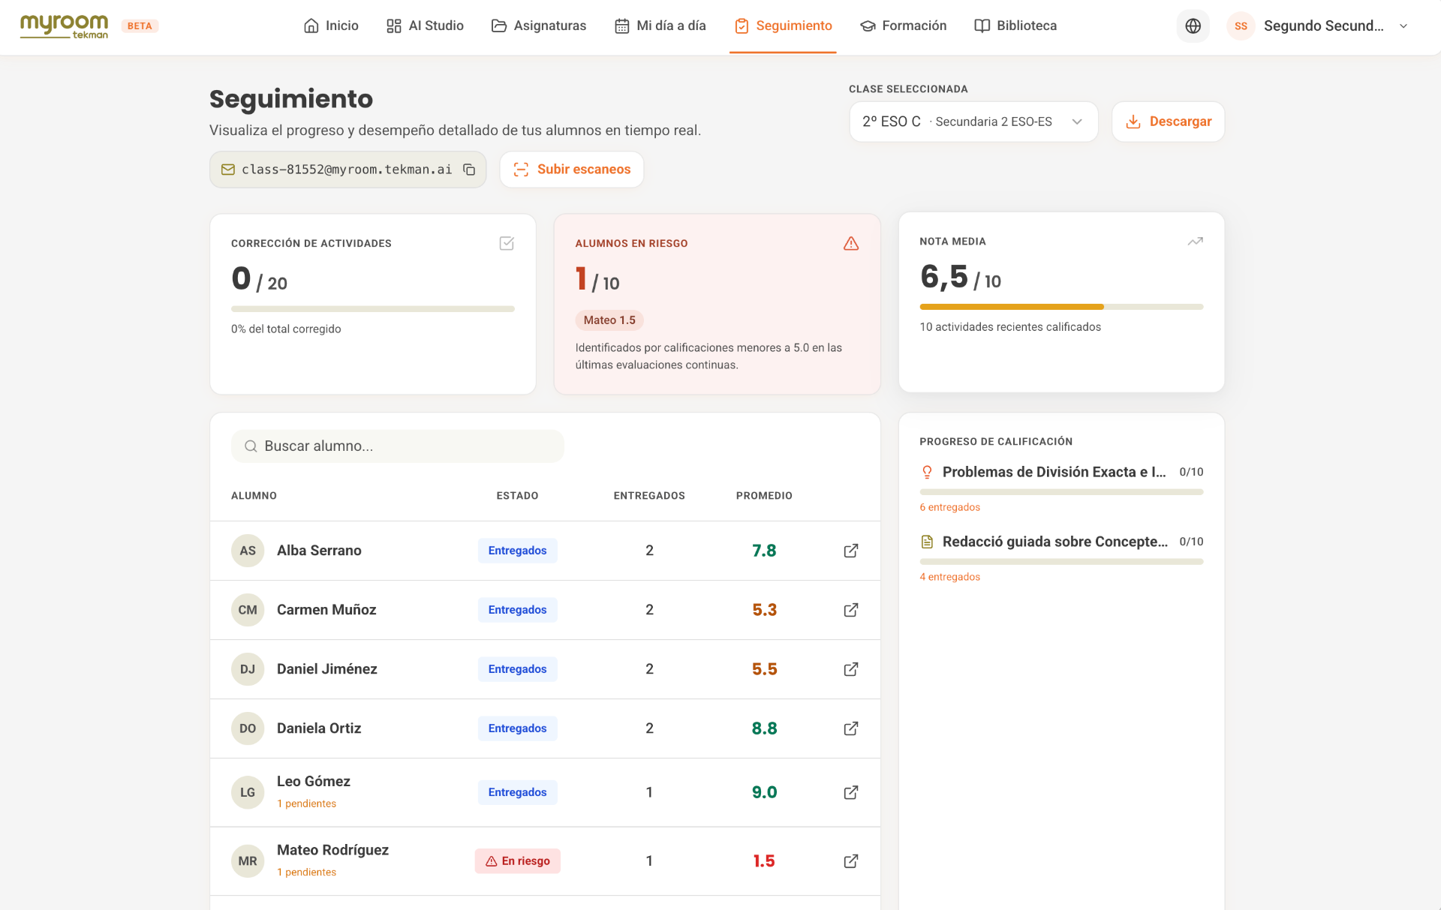Switch to the Asignaturas tab
Screen dimensions: 1441x910
pyautogui.click(x=539, y=26)
